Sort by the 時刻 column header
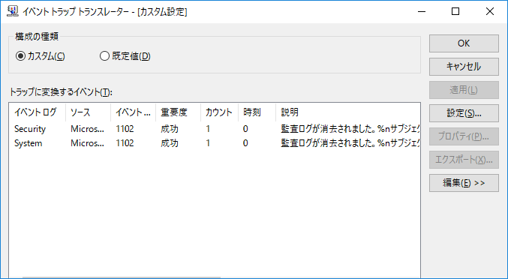508x279 pixels. [x=257, y=112]
